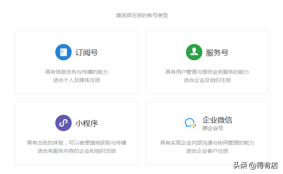Select the 小程序 title text
This screenshot has width=283, height=174.
(x=87, y=123)
